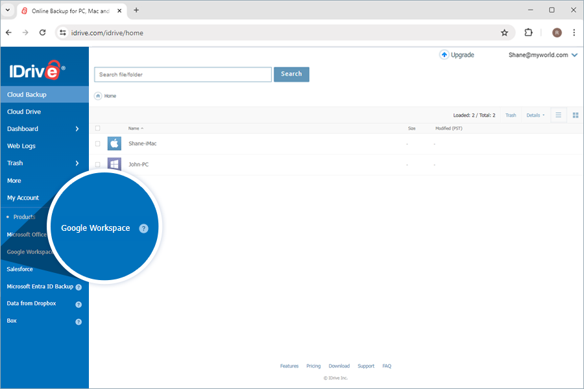Click the Modified (PST) column header
The image size is (584, 389).
click(x=449, y=128)
